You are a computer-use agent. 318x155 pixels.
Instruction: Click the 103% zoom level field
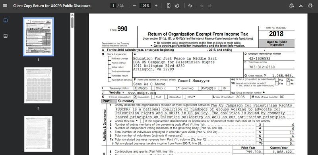click(145, 6)
